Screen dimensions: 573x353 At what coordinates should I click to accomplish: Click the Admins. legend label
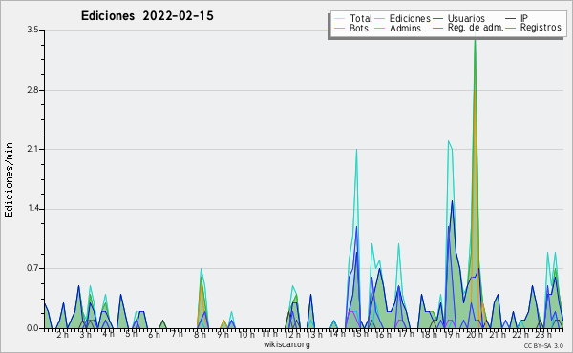[x=407, y=28]
